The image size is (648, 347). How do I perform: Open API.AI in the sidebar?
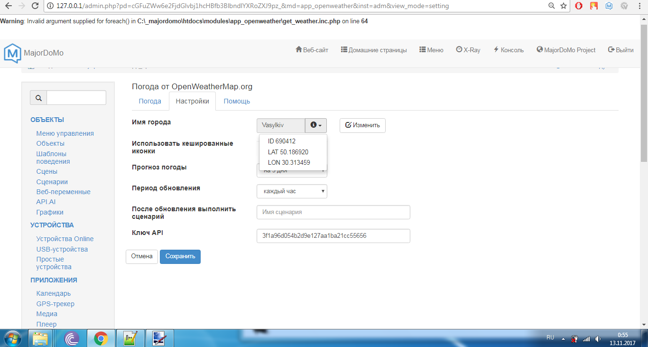46,202
